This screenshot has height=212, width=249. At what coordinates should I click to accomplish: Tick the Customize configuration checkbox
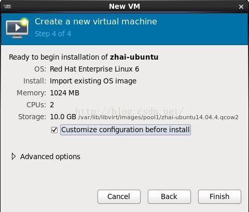coord(54,130)
